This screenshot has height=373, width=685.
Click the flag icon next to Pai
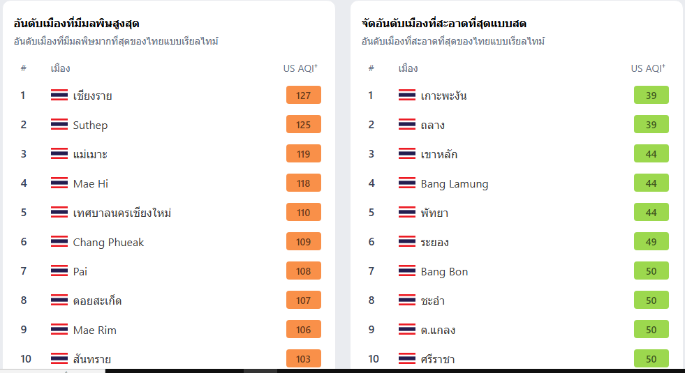59,271
